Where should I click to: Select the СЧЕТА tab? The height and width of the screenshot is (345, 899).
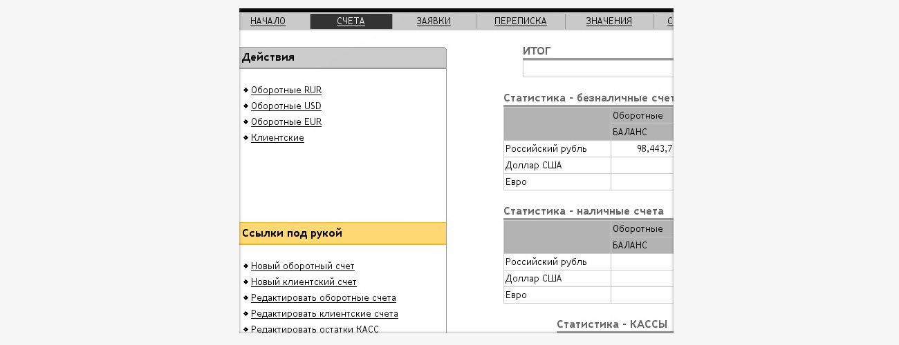(351, 21)
